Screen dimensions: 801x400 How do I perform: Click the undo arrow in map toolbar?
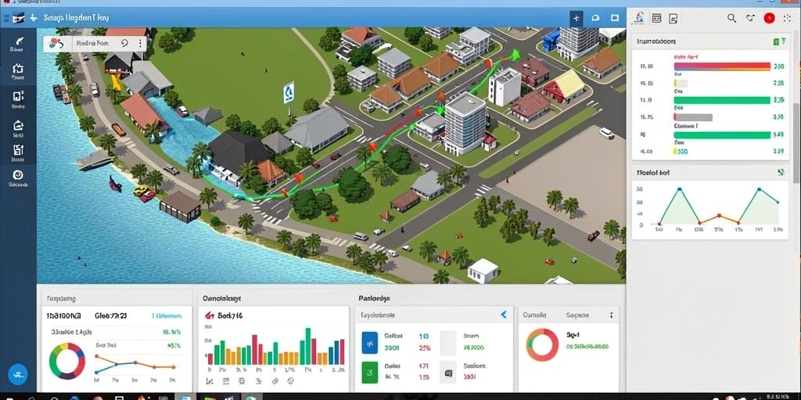coord(124,44)
